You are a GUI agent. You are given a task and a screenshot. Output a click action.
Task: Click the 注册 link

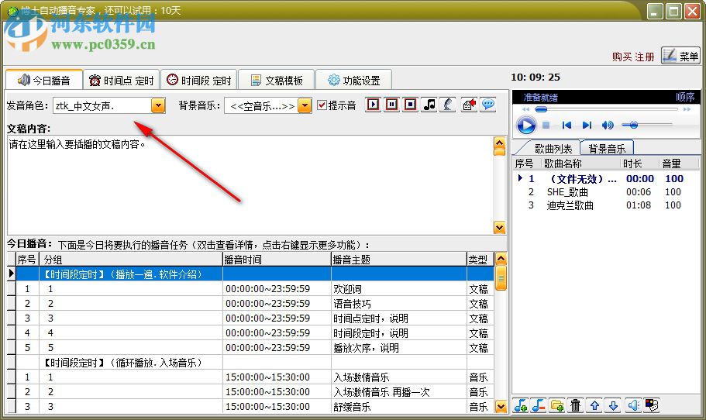(644, 57)
